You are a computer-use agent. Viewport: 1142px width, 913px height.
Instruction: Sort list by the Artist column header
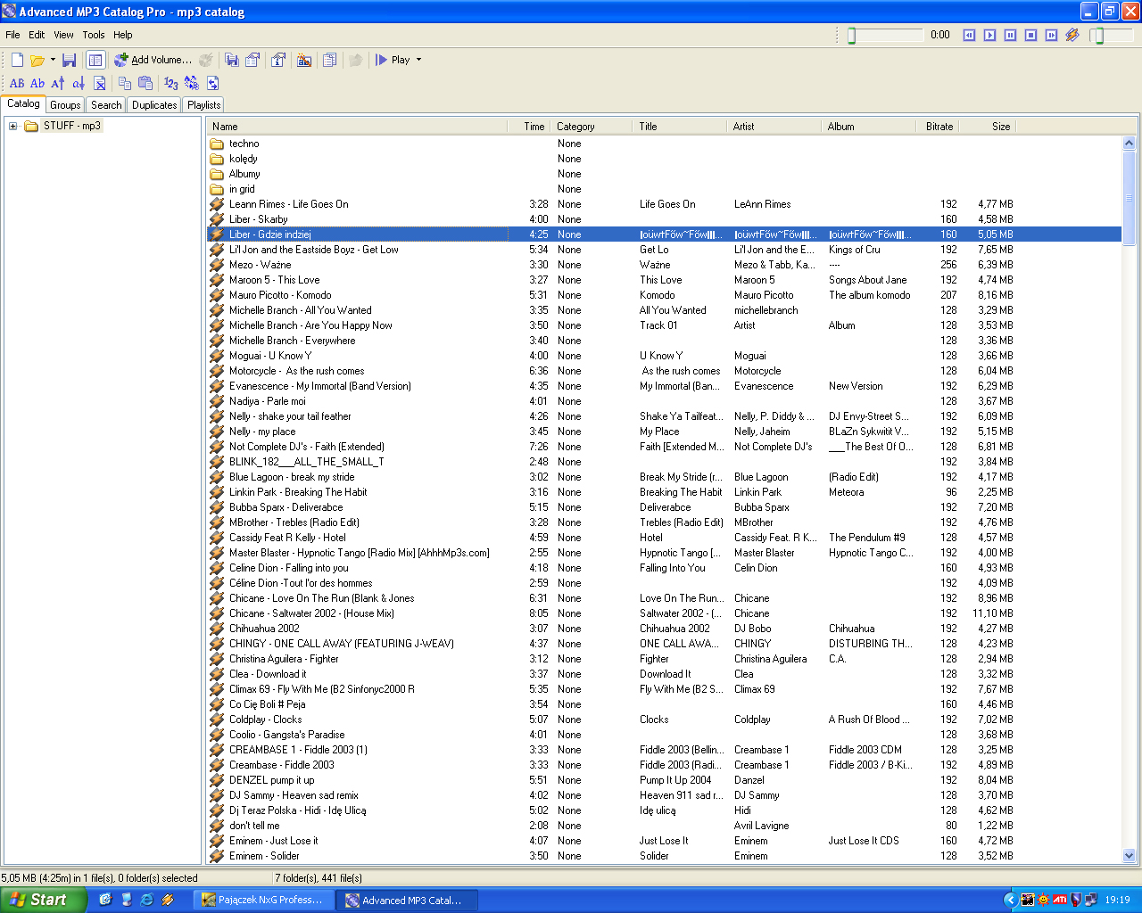774,127
